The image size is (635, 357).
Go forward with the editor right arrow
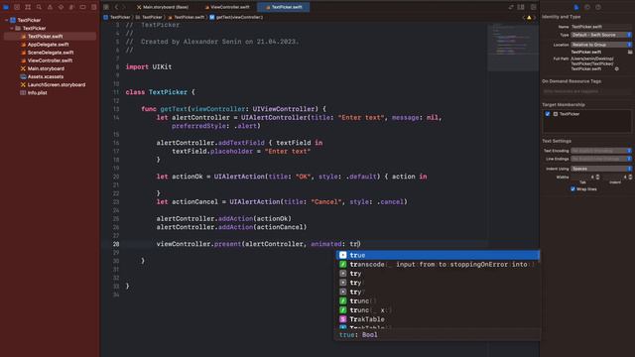[124, 7]
